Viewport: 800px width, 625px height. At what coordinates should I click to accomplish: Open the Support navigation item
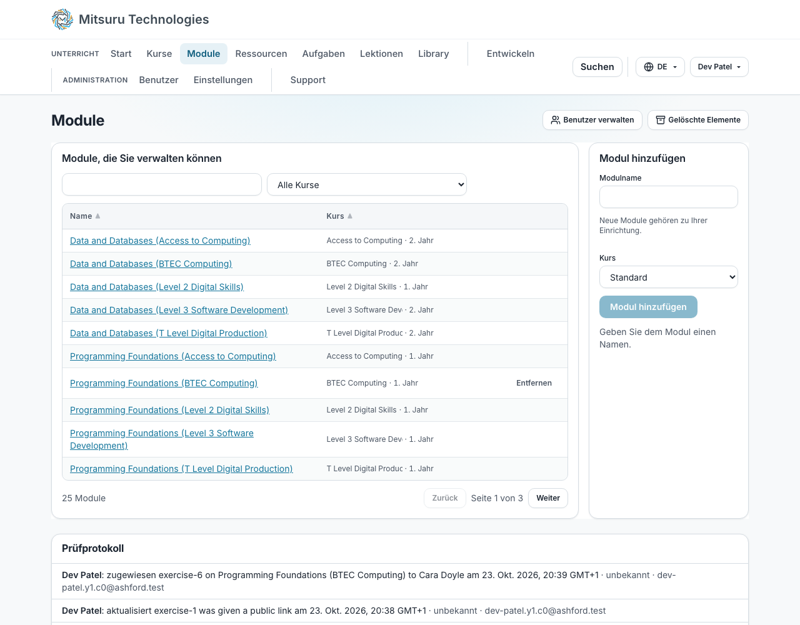coord(308,80)
